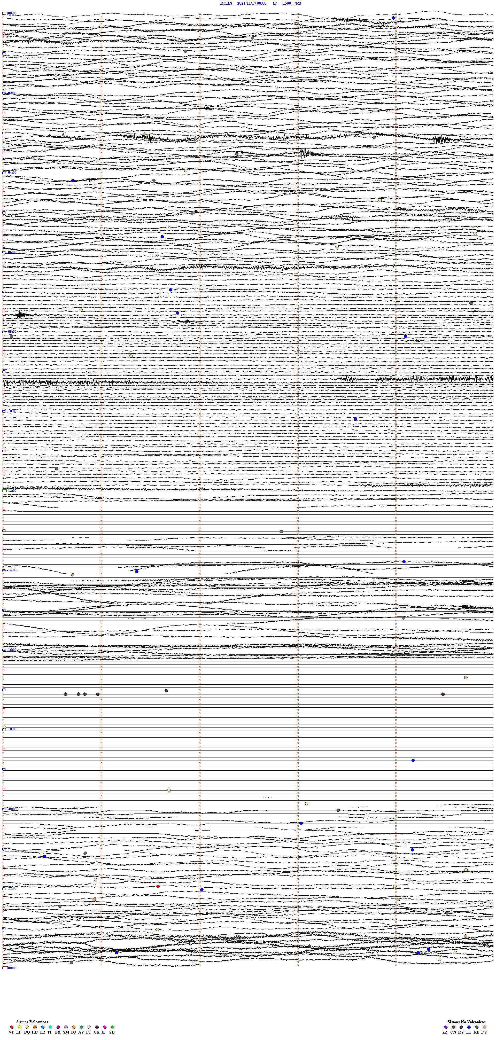Screen dimensions: 496x1040
Task: Click the cyan TI legend swatch
Action: (x=50, y=1027)
